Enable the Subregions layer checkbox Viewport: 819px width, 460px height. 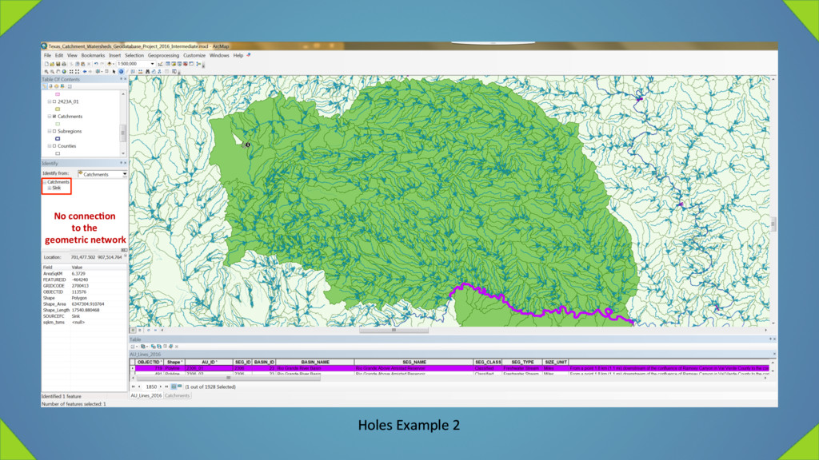54,131
